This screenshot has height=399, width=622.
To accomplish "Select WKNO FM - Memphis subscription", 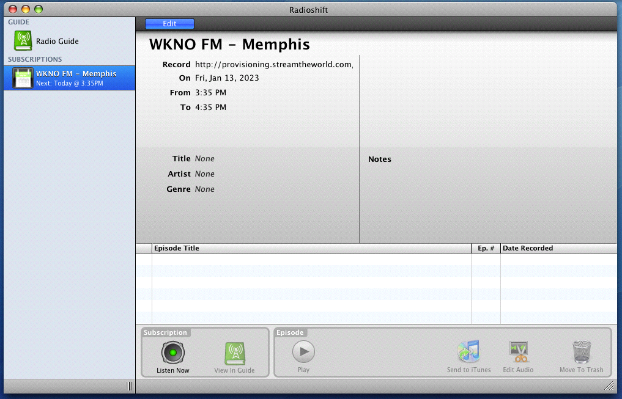I will (x=70, y=78).
